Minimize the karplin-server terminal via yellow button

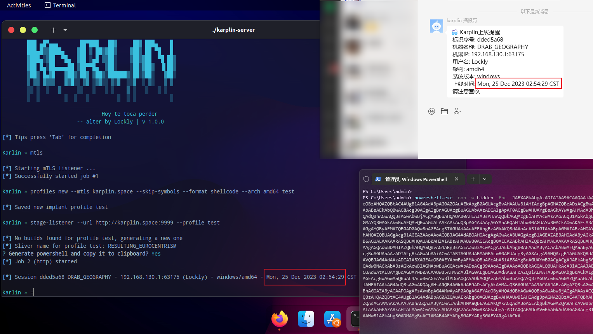click(23, 30)
